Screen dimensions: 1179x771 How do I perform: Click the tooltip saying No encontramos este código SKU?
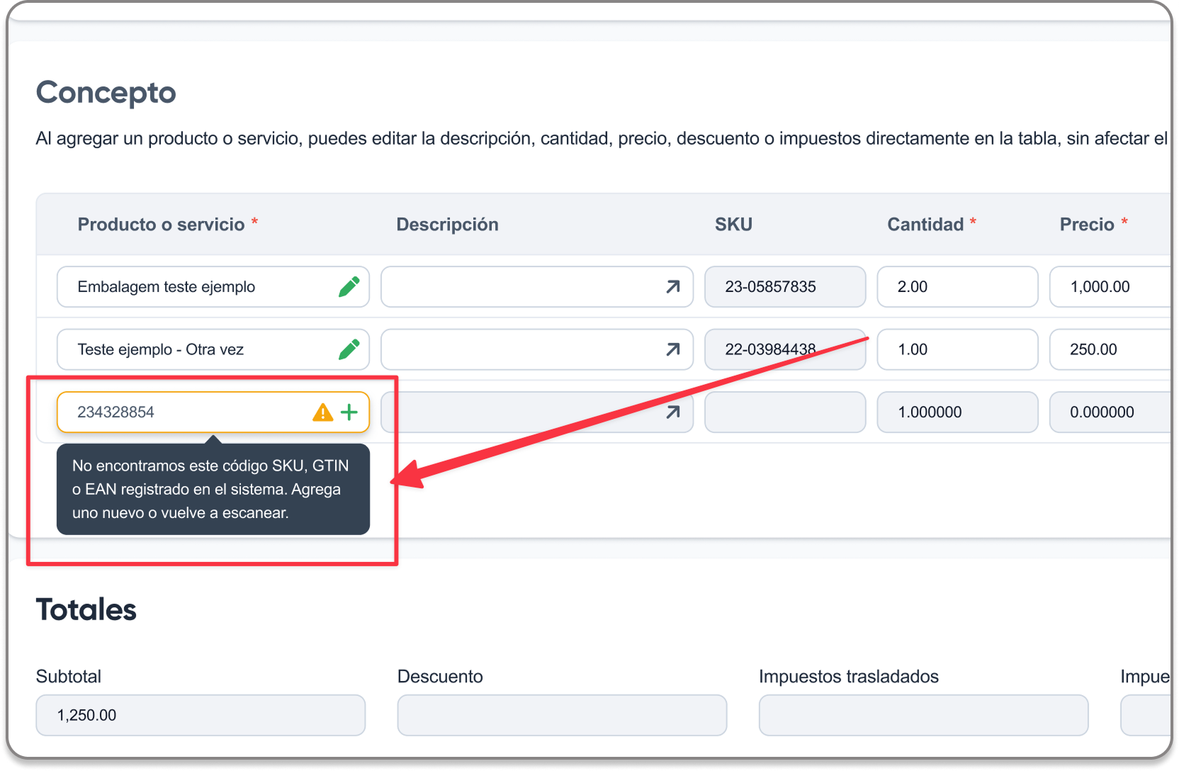click(x=213, y=489)
